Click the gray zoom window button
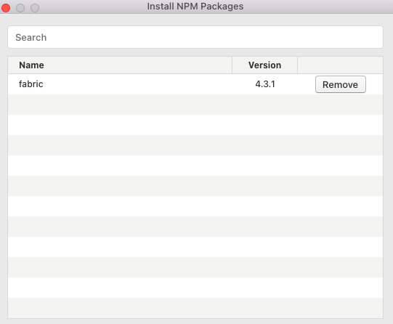 pos(35,8)
